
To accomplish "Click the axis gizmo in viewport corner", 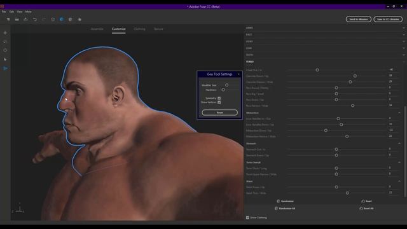I will (18, 208).
